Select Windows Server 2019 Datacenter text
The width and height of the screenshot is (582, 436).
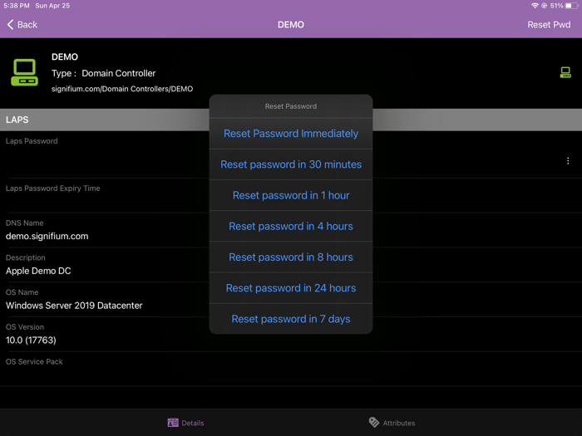(74, 306)
